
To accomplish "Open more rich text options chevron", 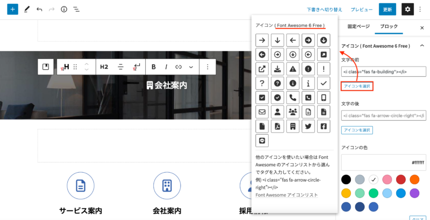I will tap(191, 67).
